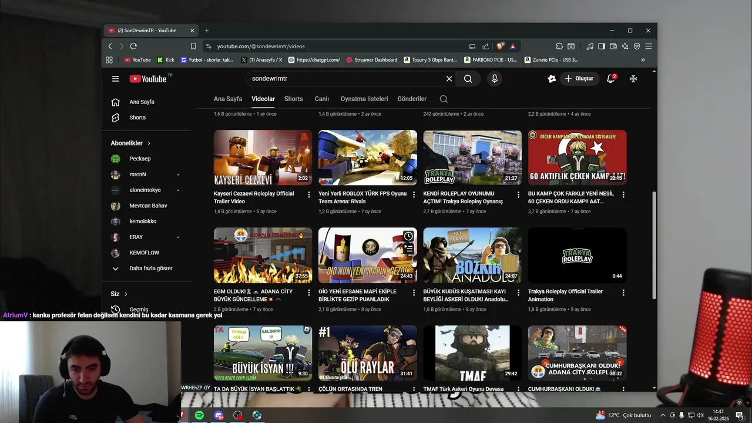Open Spotify from the taskbar
The width and height of the screenshot is (752, 423).
(x=199, y=415)
